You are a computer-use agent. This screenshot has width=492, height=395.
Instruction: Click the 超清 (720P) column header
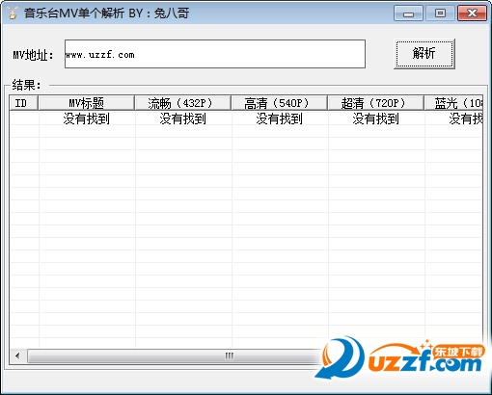[375, 103]
